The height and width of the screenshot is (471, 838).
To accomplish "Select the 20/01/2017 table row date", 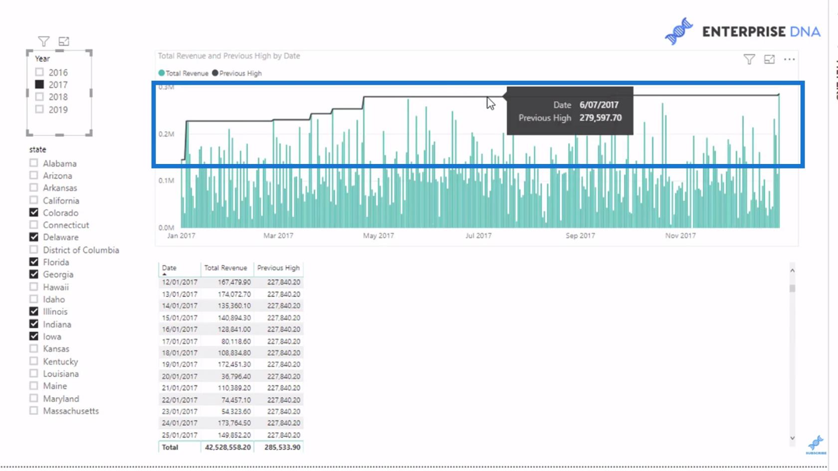I will [180, 376].
